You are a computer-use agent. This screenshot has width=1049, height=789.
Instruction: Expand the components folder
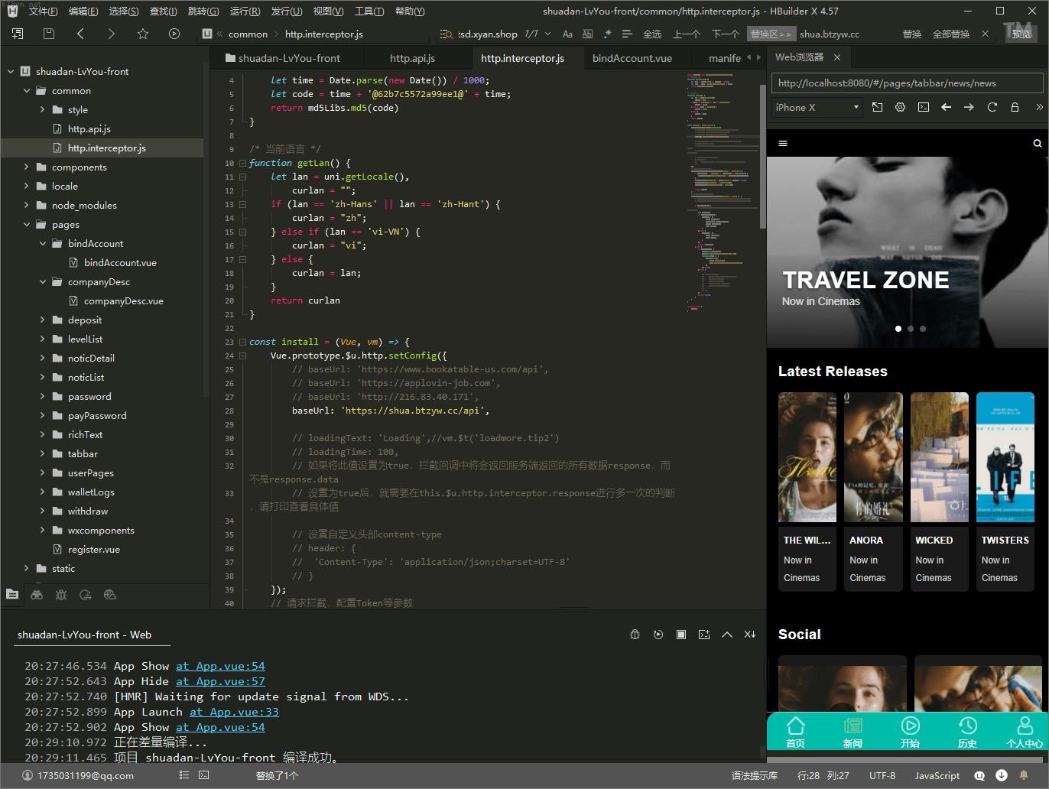point(26,167)
